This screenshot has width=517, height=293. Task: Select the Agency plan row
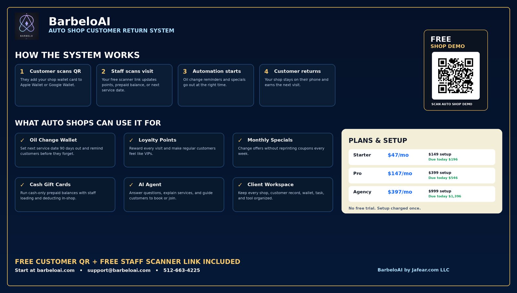[422, 194]
